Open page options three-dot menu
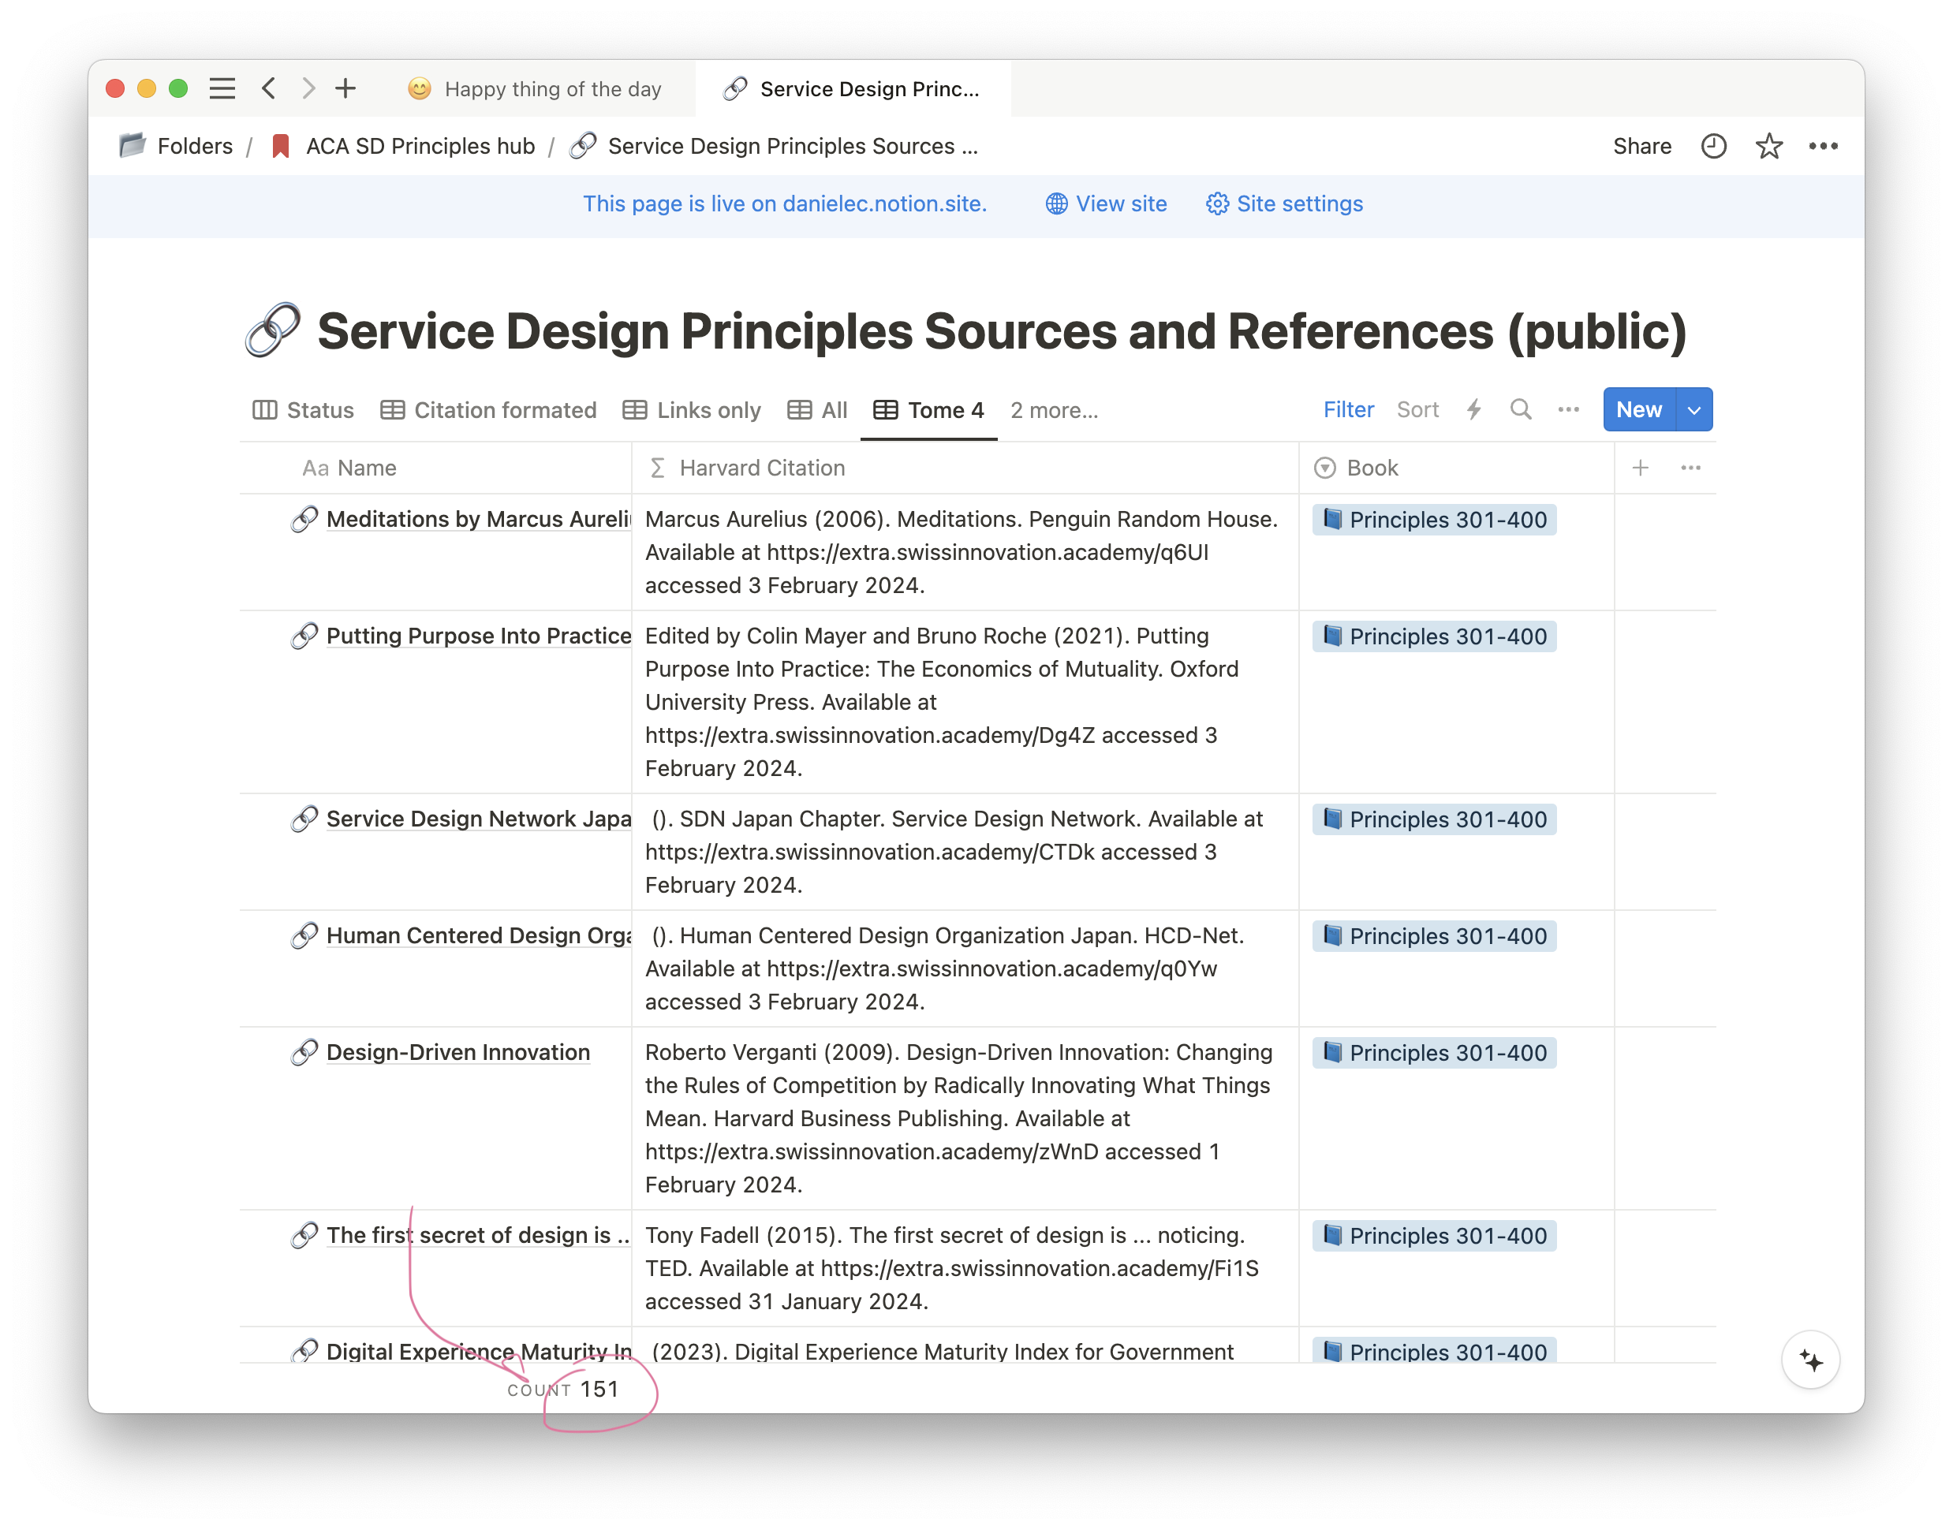This screenshot has height=1530, width=1953. [x=1823, y=146]
